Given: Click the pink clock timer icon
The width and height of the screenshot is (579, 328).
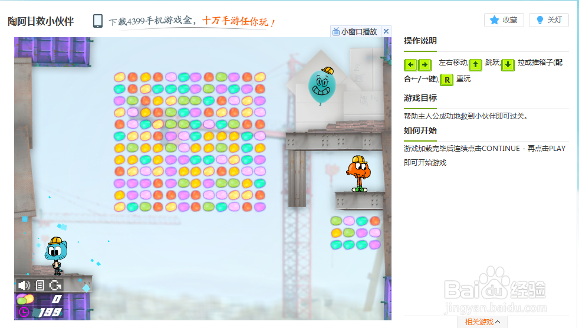Looking at the screenshot, I should click(x=24, y=312).
